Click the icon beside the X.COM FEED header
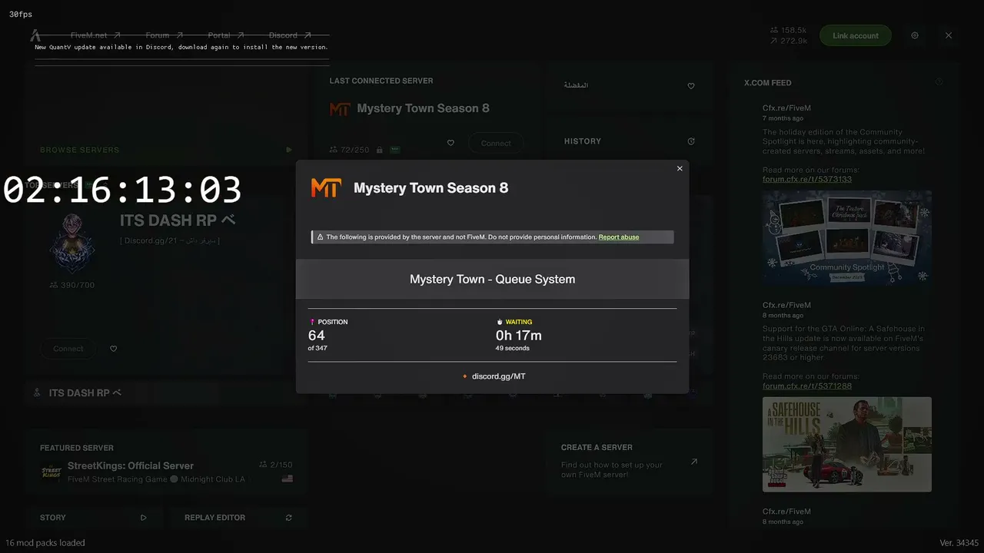Viewport: 984px width, 553px height. (939, 82)
